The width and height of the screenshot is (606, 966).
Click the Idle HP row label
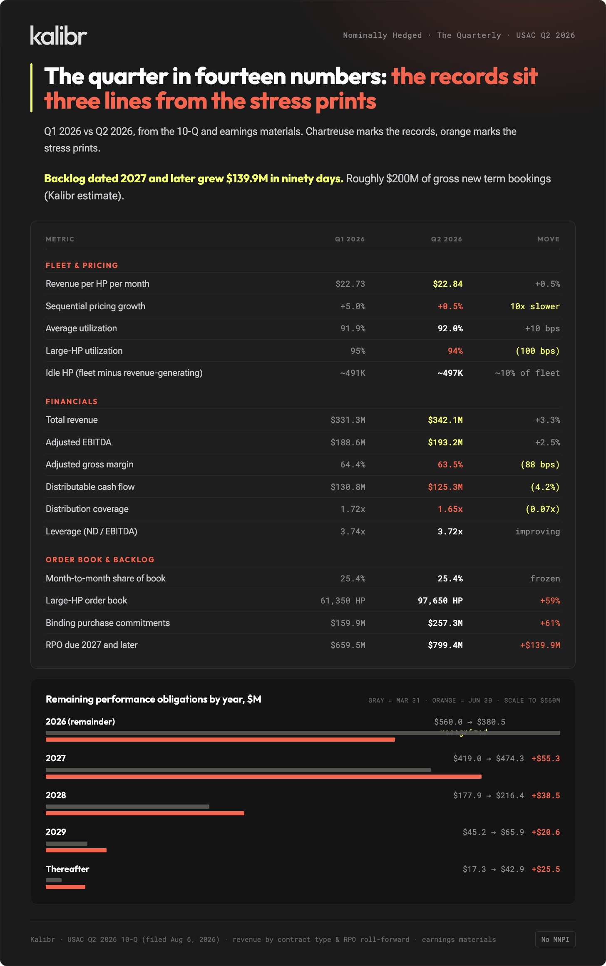(x=124, y=373)
